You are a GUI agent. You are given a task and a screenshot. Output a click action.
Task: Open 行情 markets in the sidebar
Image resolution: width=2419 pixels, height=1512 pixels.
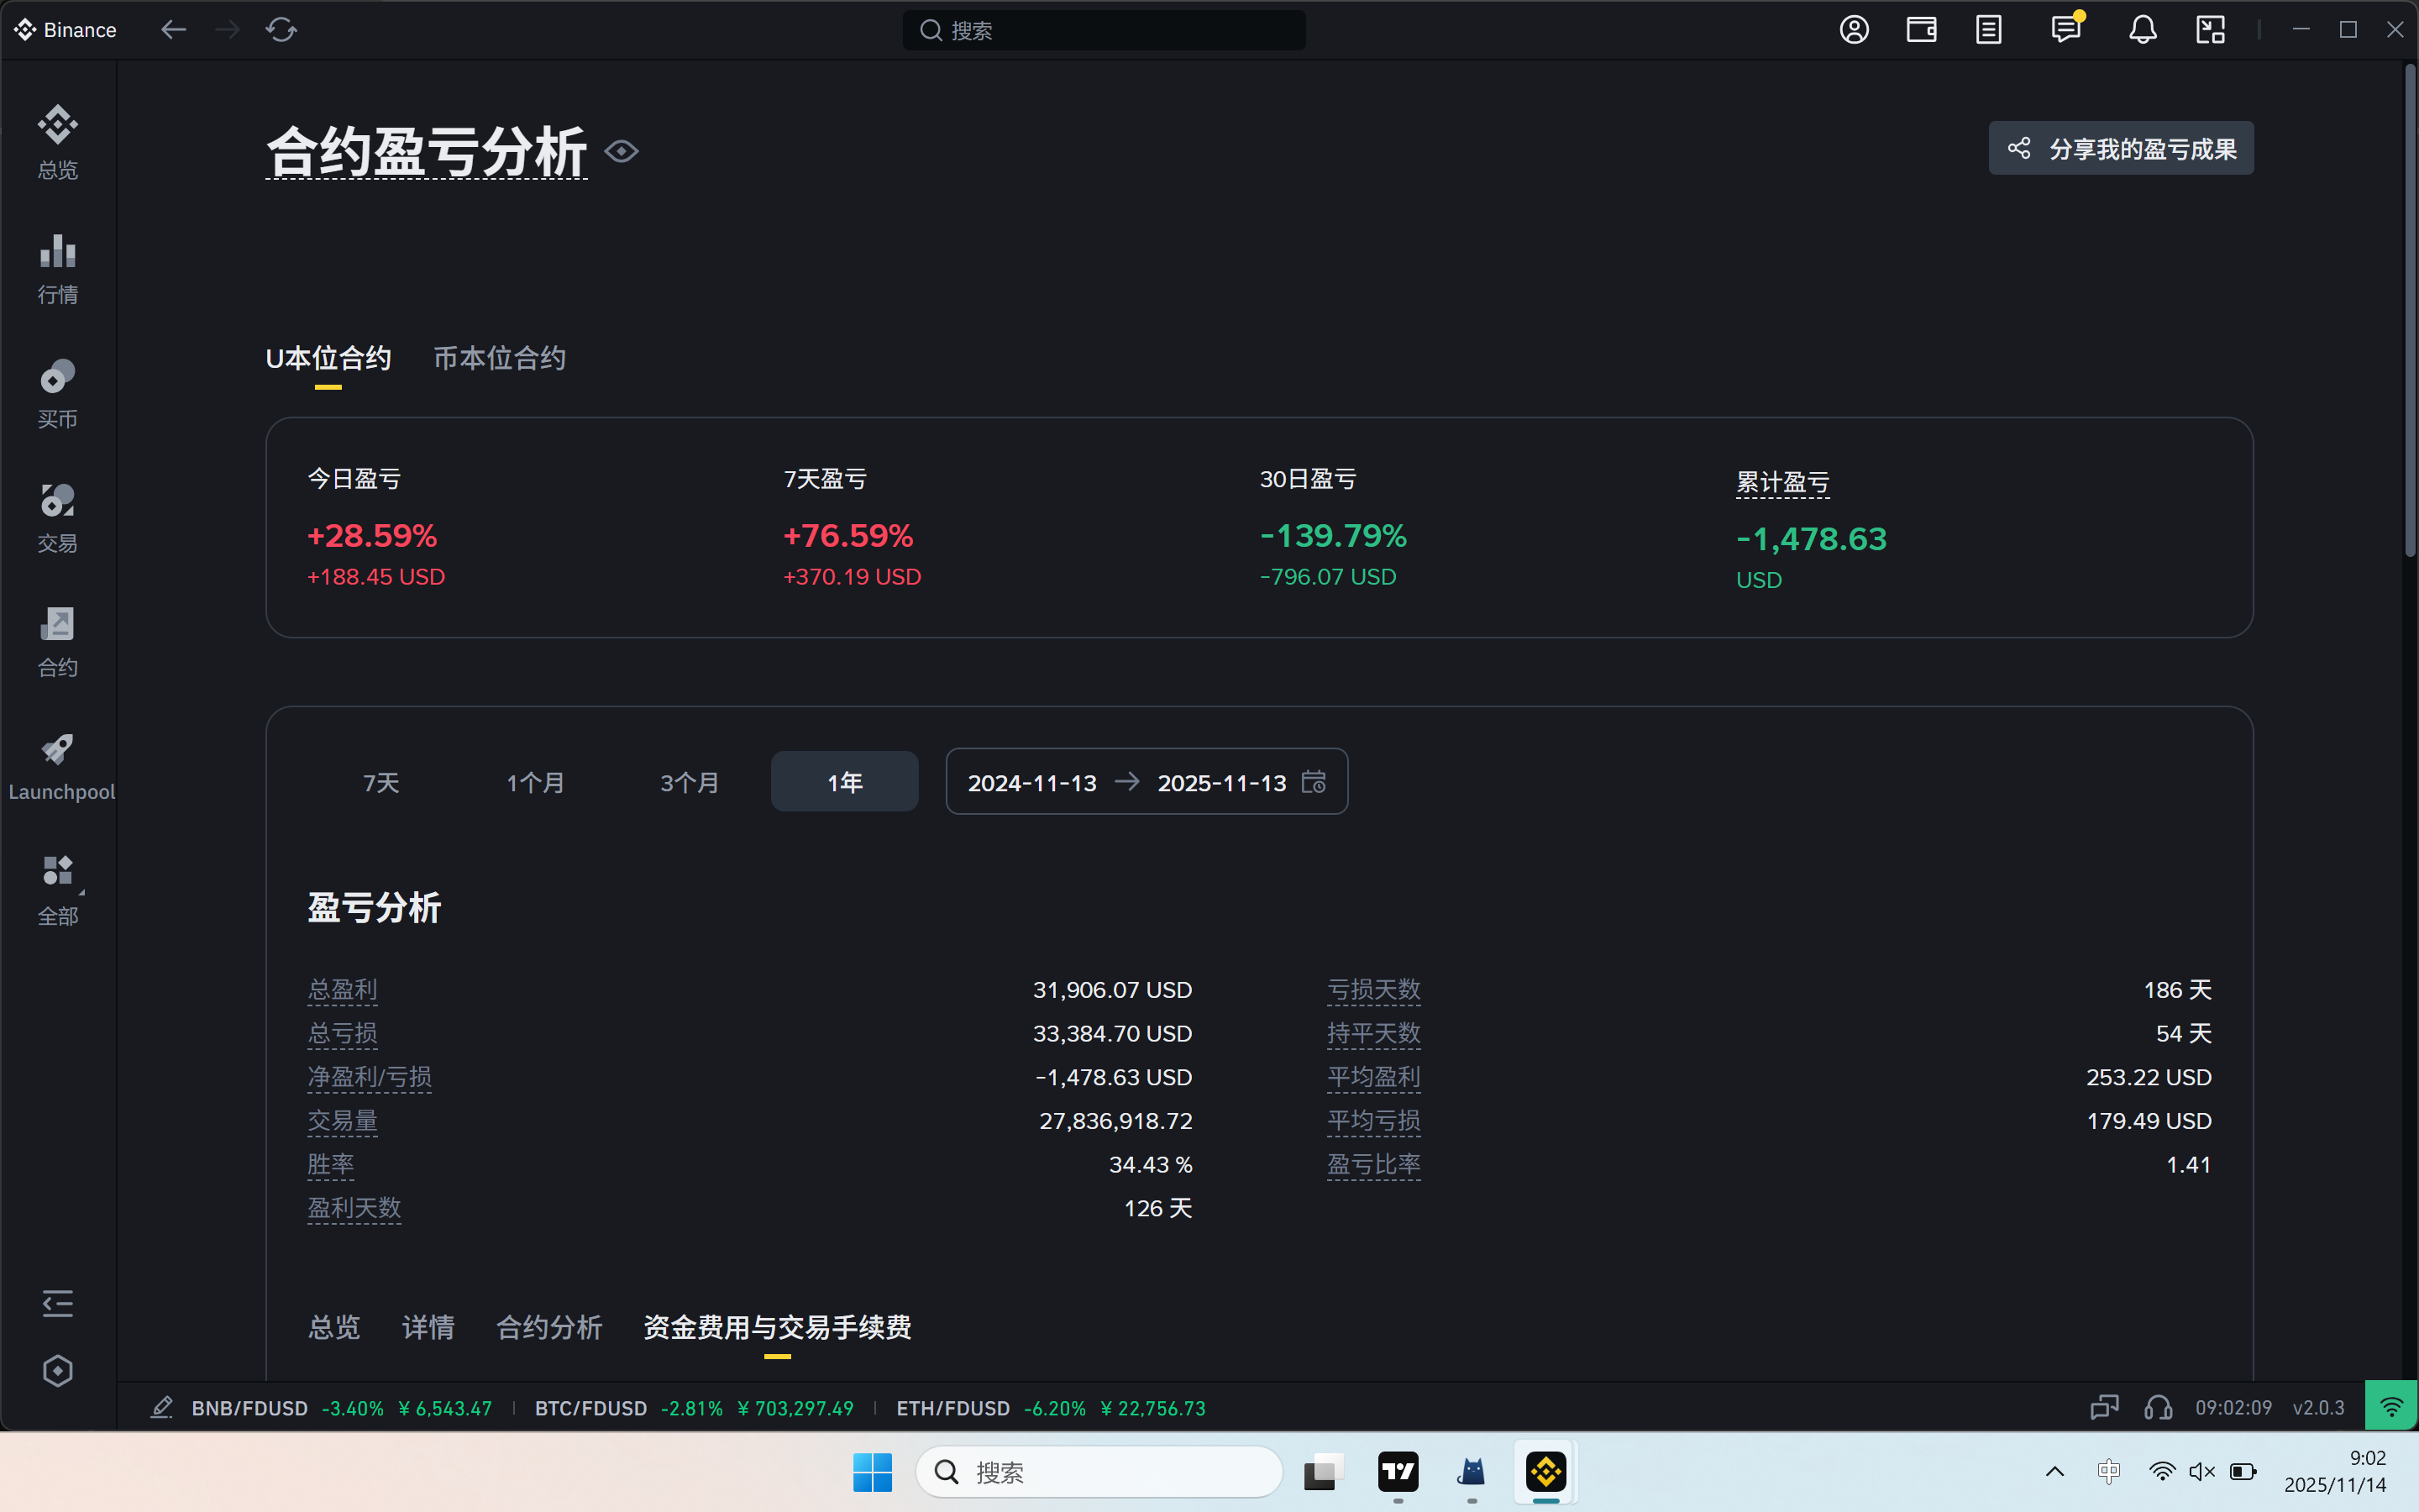[58, 268]
